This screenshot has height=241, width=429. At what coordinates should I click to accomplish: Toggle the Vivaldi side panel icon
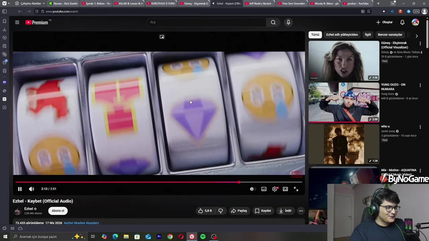pyautogui.click(x=4, y=11)
